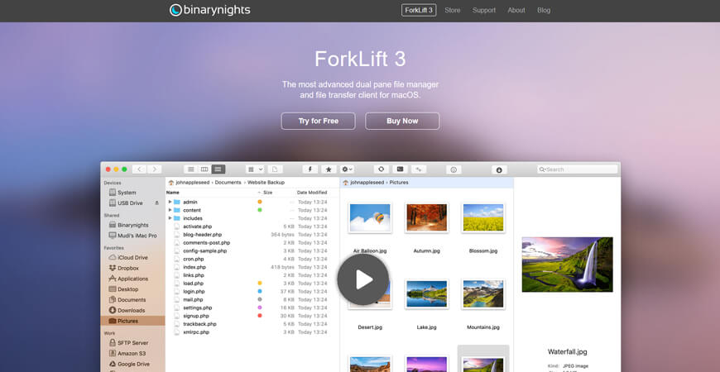Select the Blossom.jpg thumbnail
This screenshot has width=720, height=372.
point(483,218)
